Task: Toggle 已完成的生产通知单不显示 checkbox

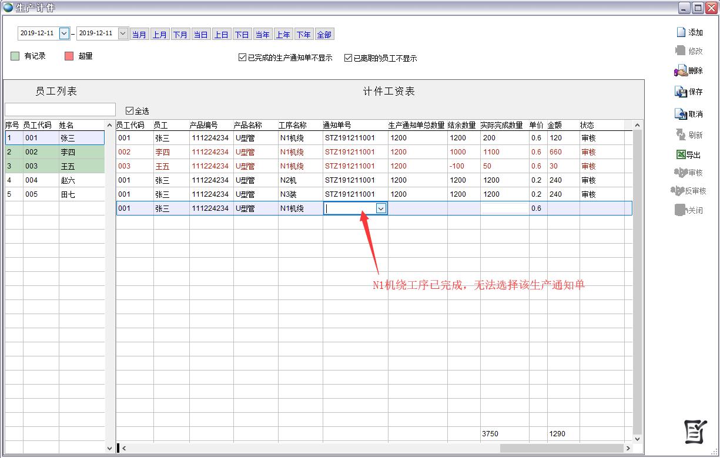Action: click(242, 58)
